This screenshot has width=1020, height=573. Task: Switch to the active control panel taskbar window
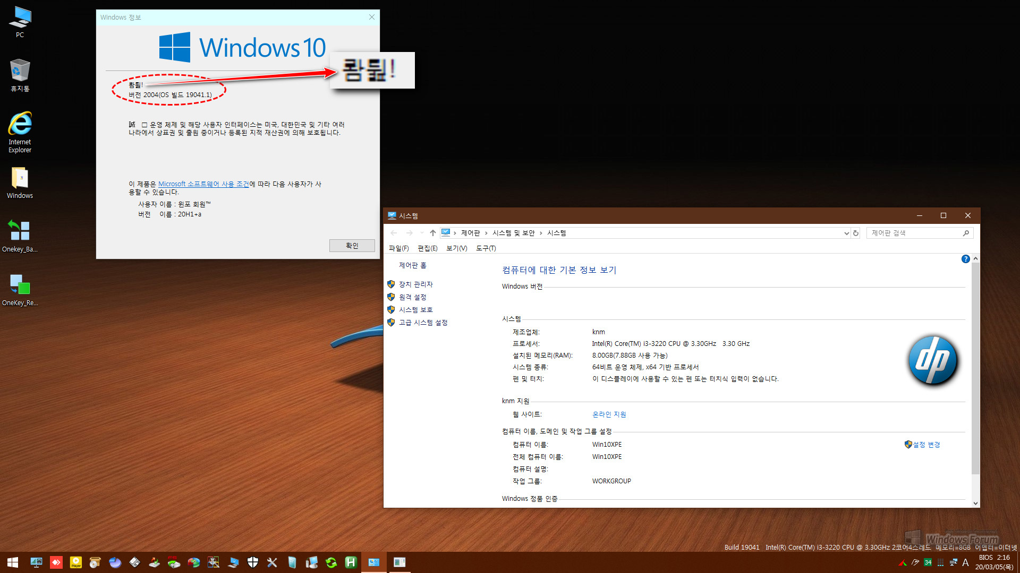[374, 562]
